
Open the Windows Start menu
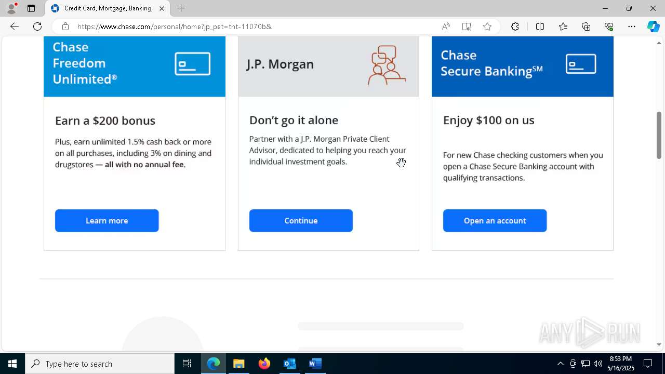coord(12,364)
